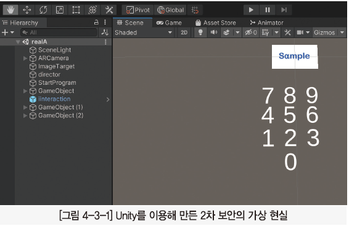Select GameObject (2) in Hierarchy
The width and height of the screenshot is (349, 226).
61,115
